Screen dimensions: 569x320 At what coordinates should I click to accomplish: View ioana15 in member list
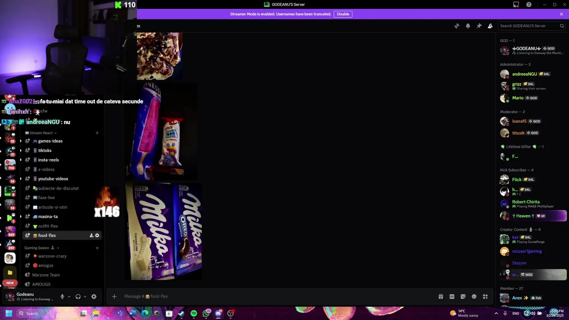click(533, 121)
